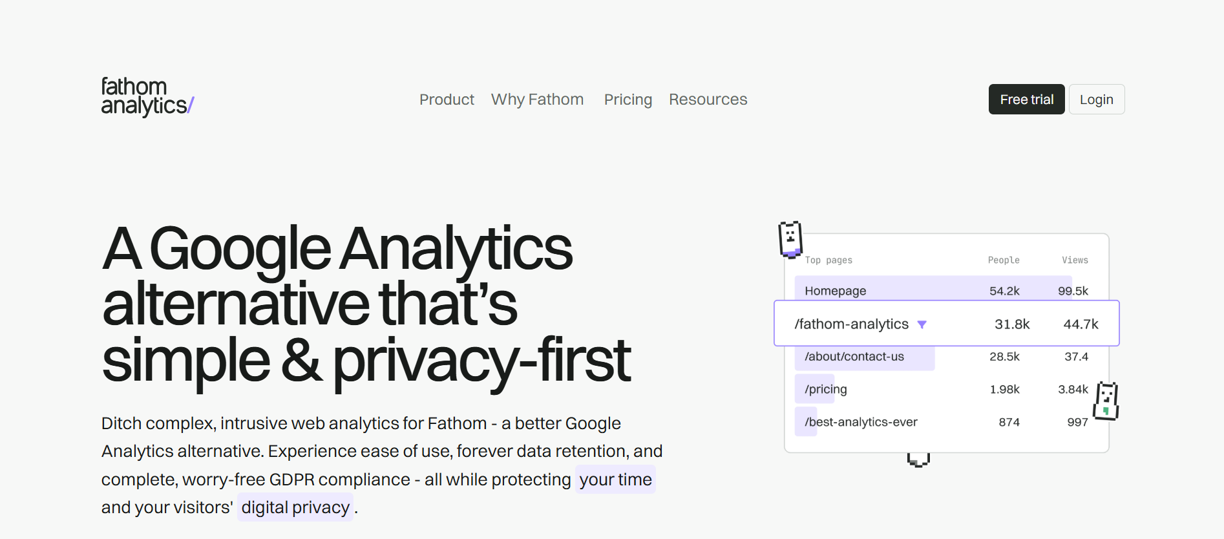The height and width of the screenshot is (539, 1224).
Task: Click the pixel phone mascot above the stats card
Action: point(790,241)
